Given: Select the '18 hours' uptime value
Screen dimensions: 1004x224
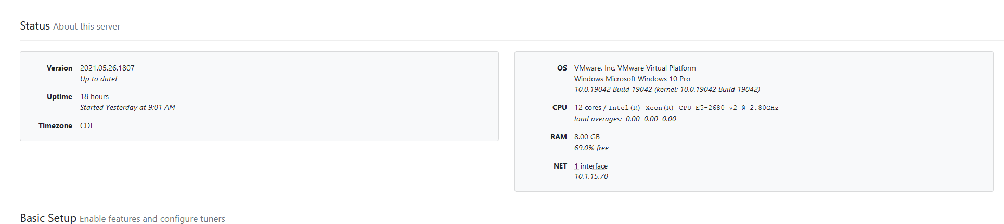Looking at the screenshot, I should point(94,96).
